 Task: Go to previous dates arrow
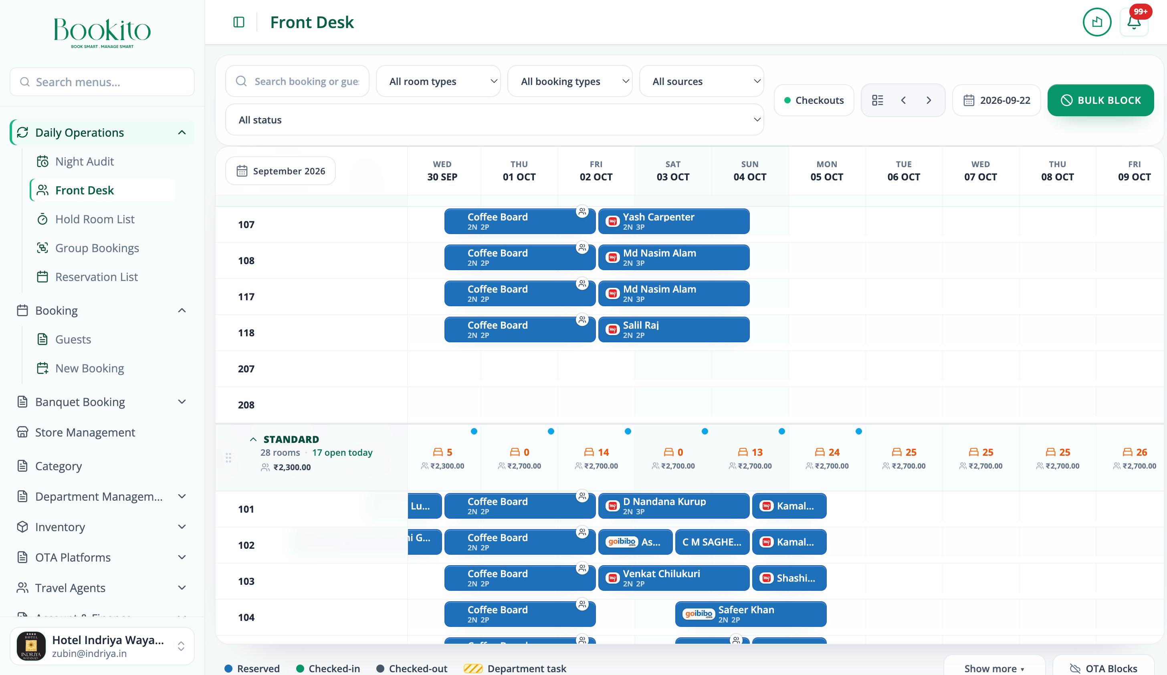903,100
